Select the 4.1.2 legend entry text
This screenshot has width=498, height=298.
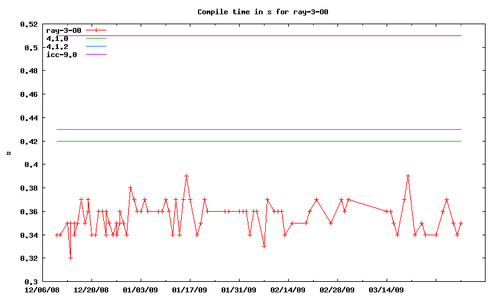click(58, 47)
